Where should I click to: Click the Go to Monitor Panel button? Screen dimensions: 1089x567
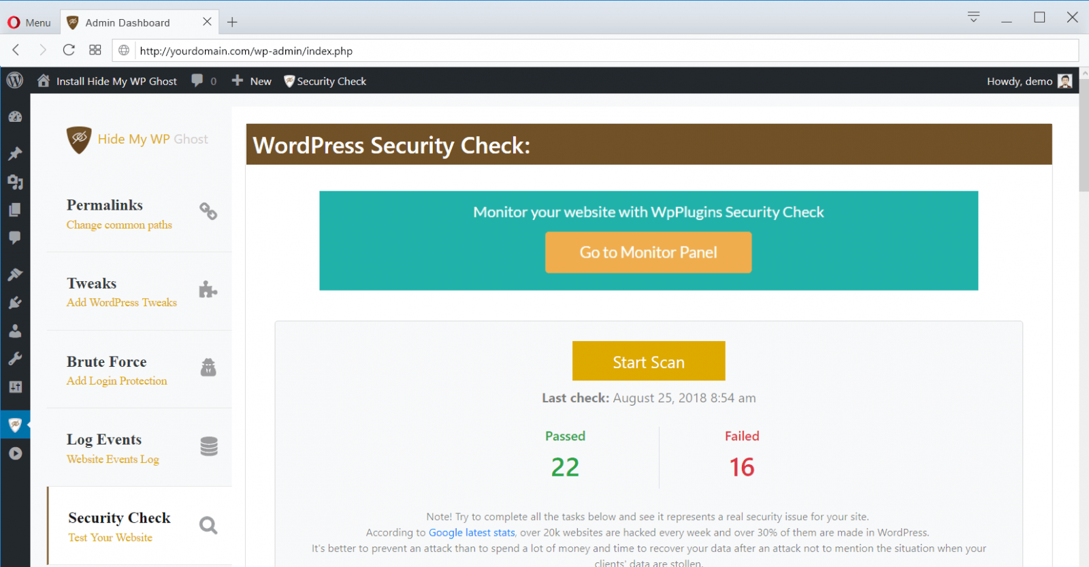pyautogui.click(x=648, y=253)
